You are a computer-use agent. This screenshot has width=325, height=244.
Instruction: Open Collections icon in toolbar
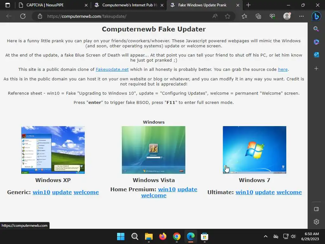coord(258,16)
